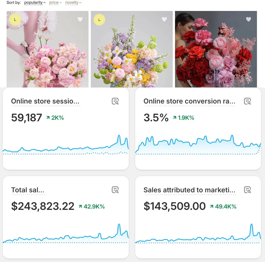The height and width of the screenshot is (262, 265).
Task: Click yellow L badge on pastel bouquet
Action: coord(99,19)
